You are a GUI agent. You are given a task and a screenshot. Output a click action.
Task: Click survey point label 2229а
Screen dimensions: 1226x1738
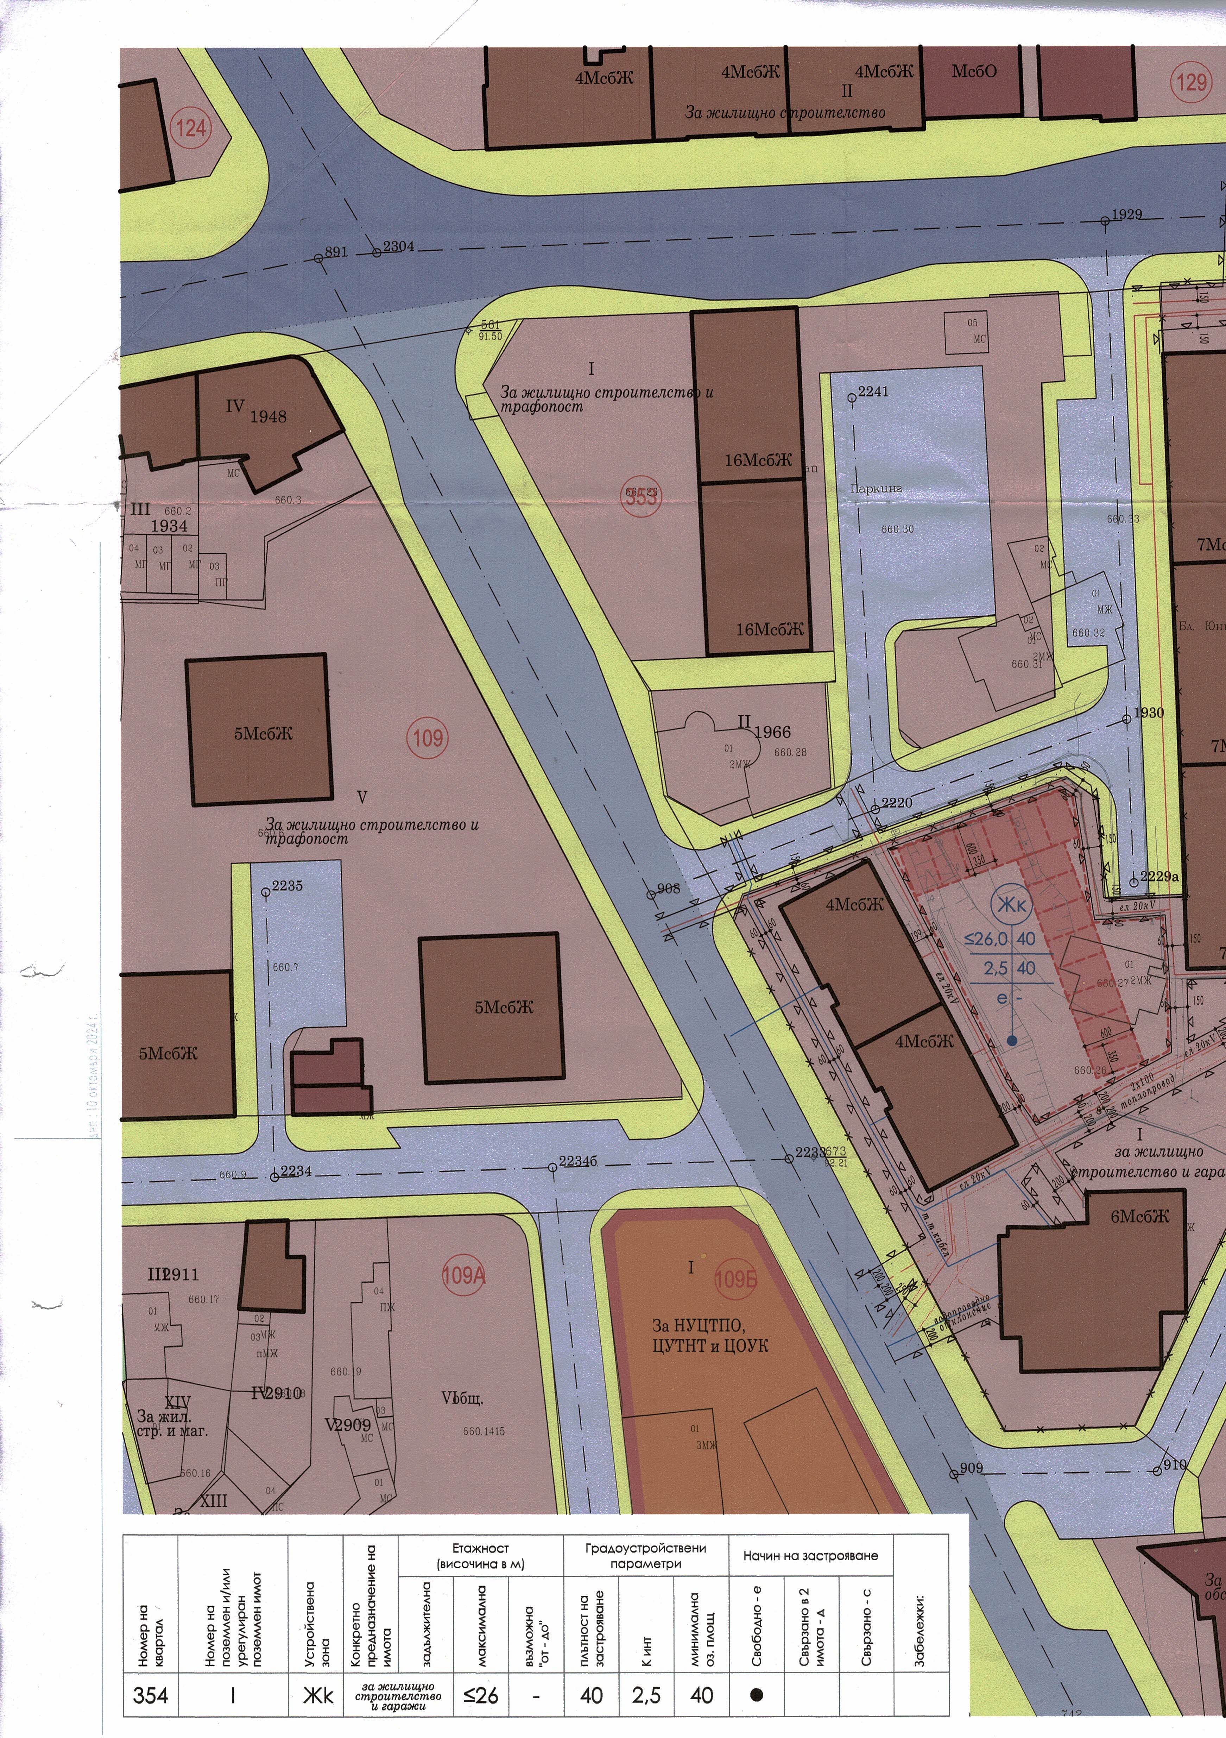click(x=1159, y=877)
